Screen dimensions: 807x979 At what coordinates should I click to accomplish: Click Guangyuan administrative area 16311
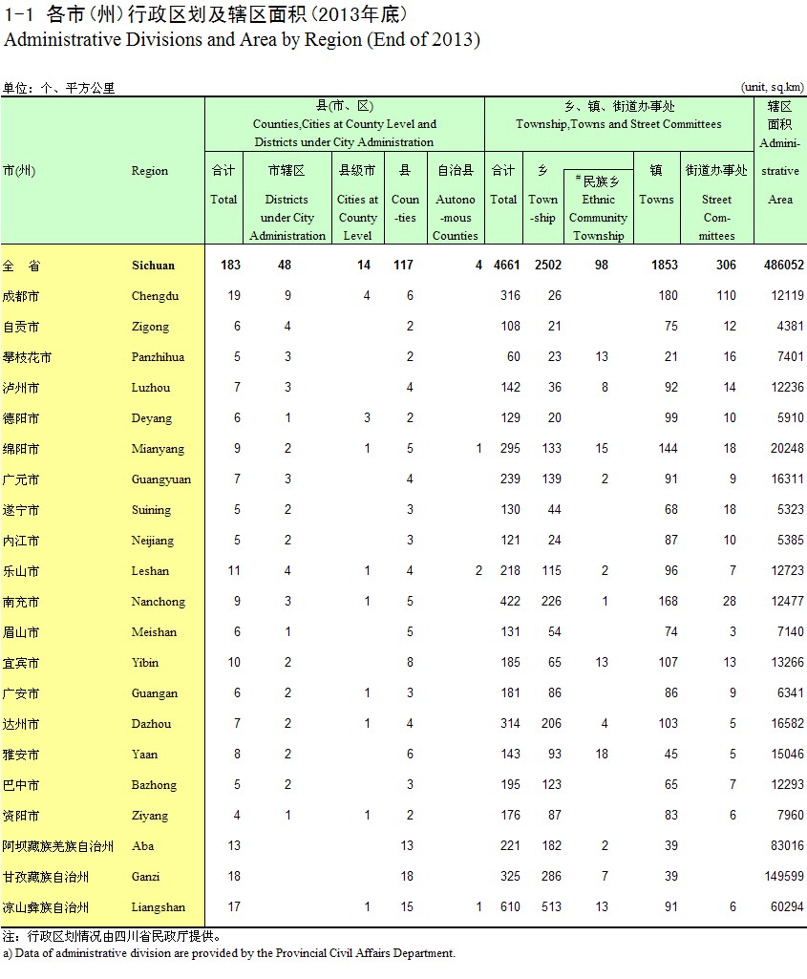pyautogui.click(x=787, y=479)
